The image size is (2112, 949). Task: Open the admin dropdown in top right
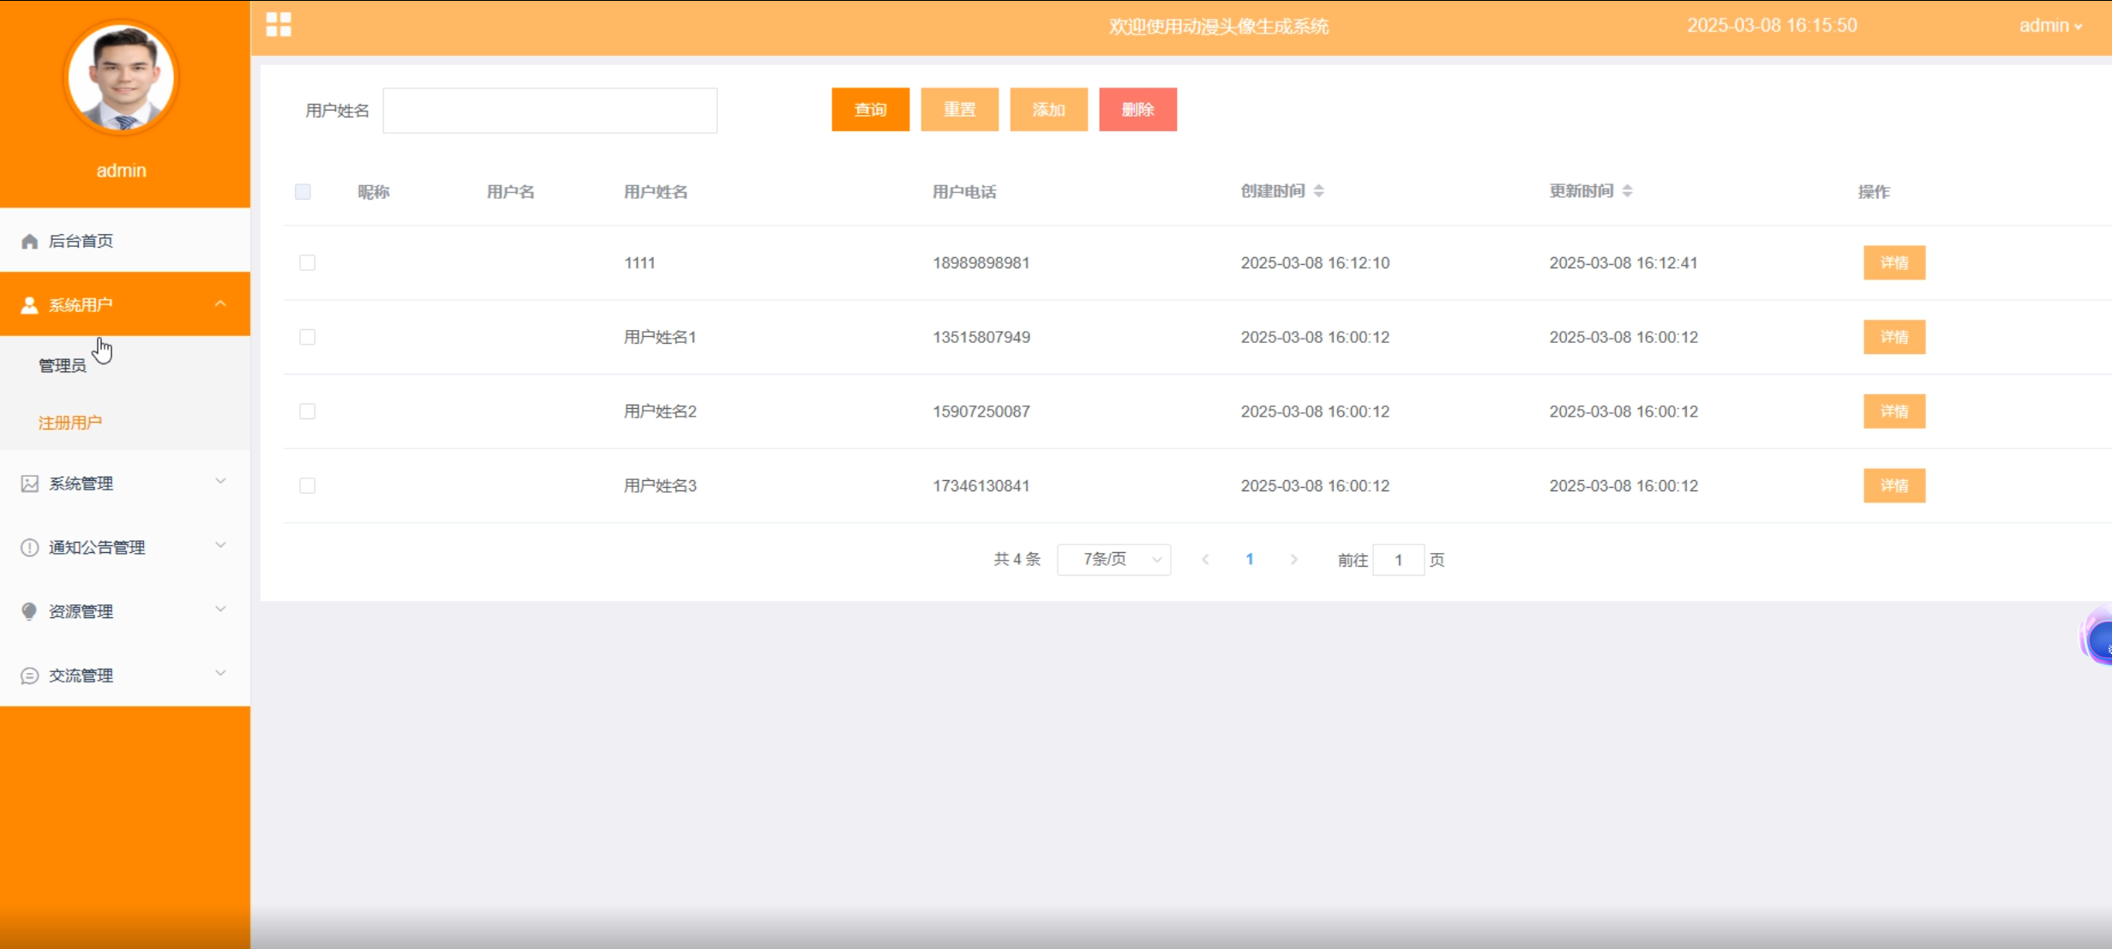2049,26
